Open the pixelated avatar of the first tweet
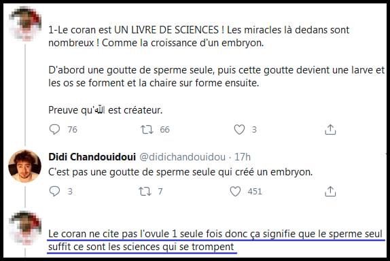390x261 pixels. pos(25,24)
